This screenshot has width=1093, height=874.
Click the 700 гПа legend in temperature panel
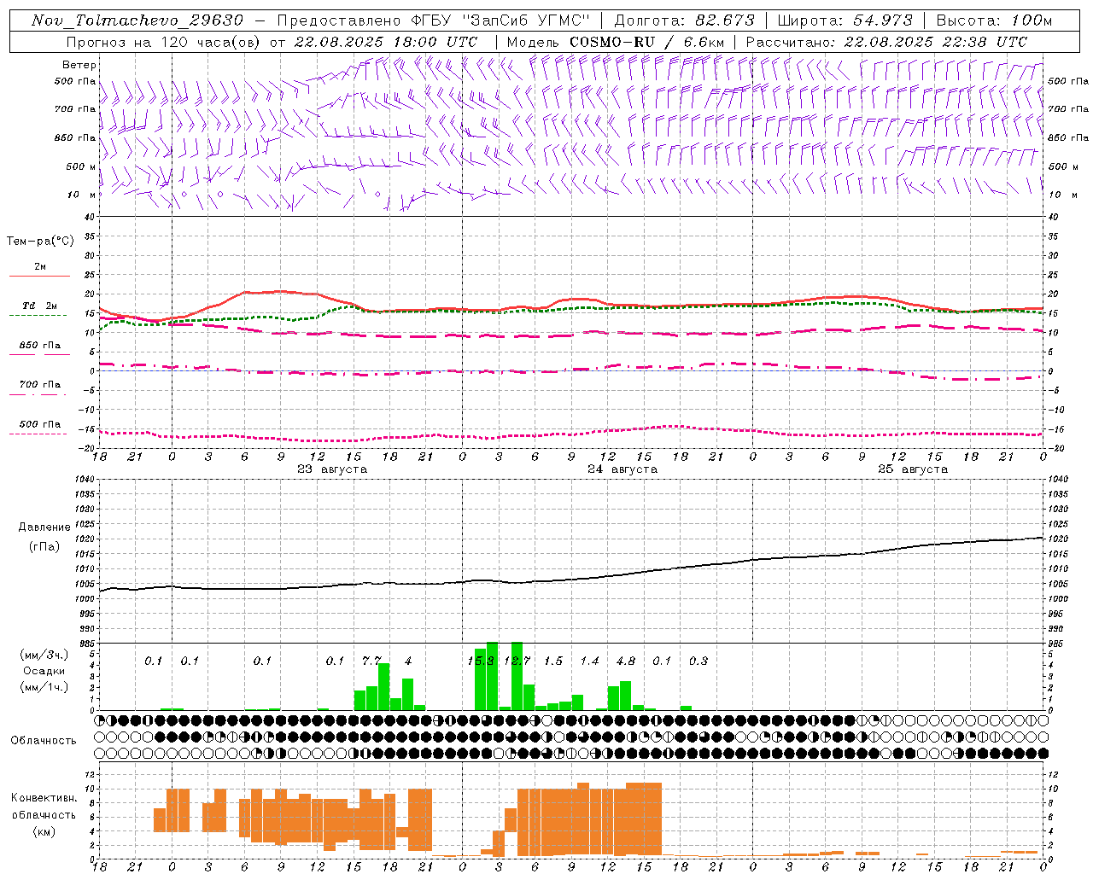pos(39,387)
